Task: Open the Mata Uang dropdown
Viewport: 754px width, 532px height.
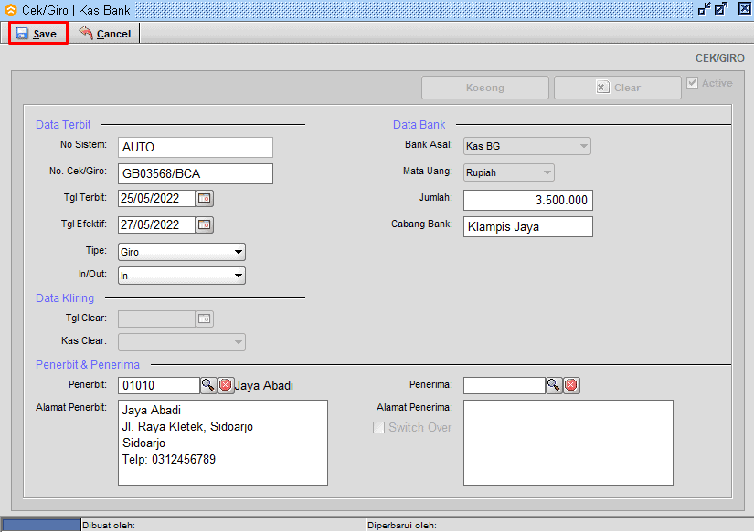Action: (x=509, y=172)
